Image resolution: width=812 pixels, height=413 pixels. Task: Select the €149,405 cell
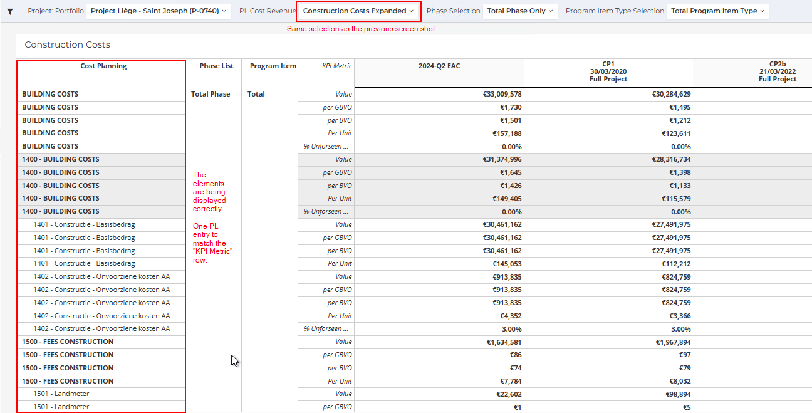coord(507,199)
